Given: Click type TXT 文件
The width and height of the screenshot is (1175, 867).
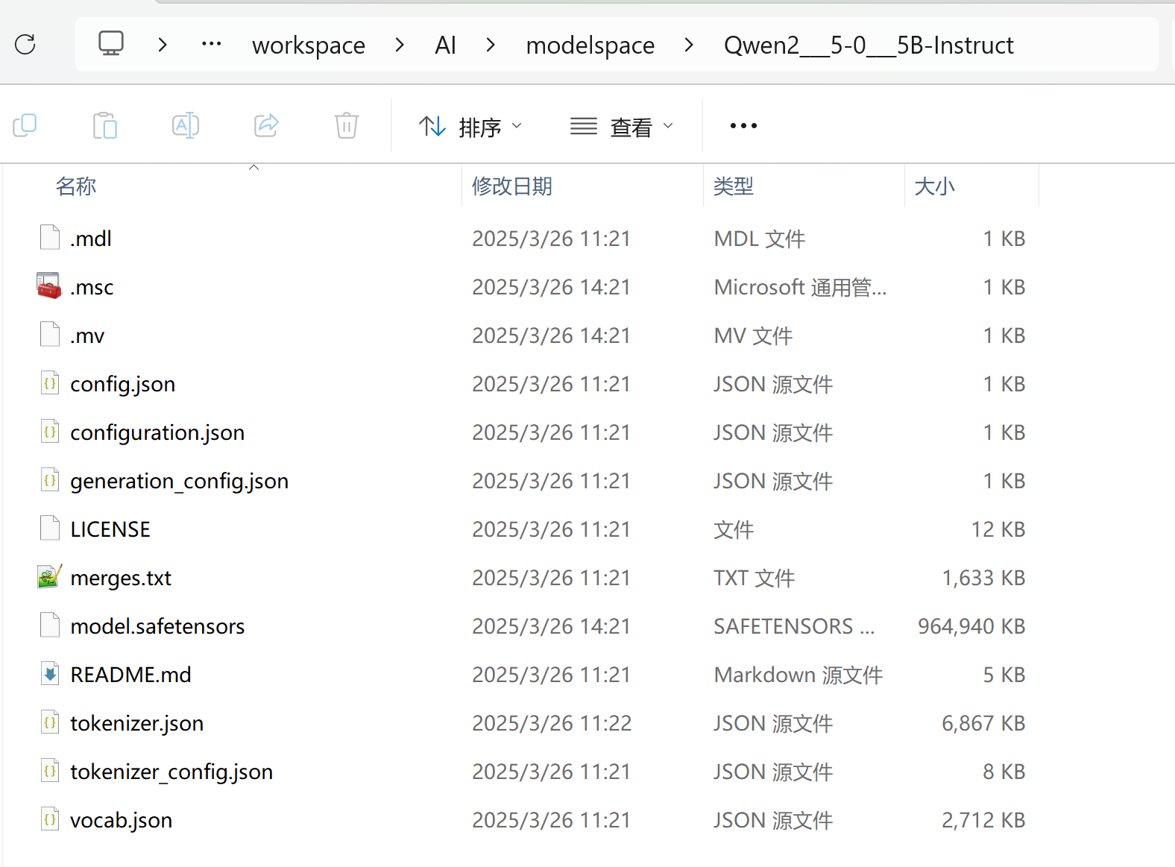Looking at the screenshot, I should coord(755,578).
